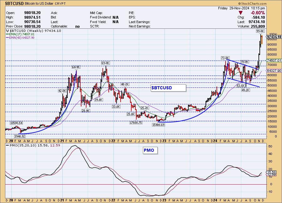This screenshot has width=282, height=203.
Task: Click the Last value 97434.10 in header
Action: pyautogui.click(x=257, y=22)
